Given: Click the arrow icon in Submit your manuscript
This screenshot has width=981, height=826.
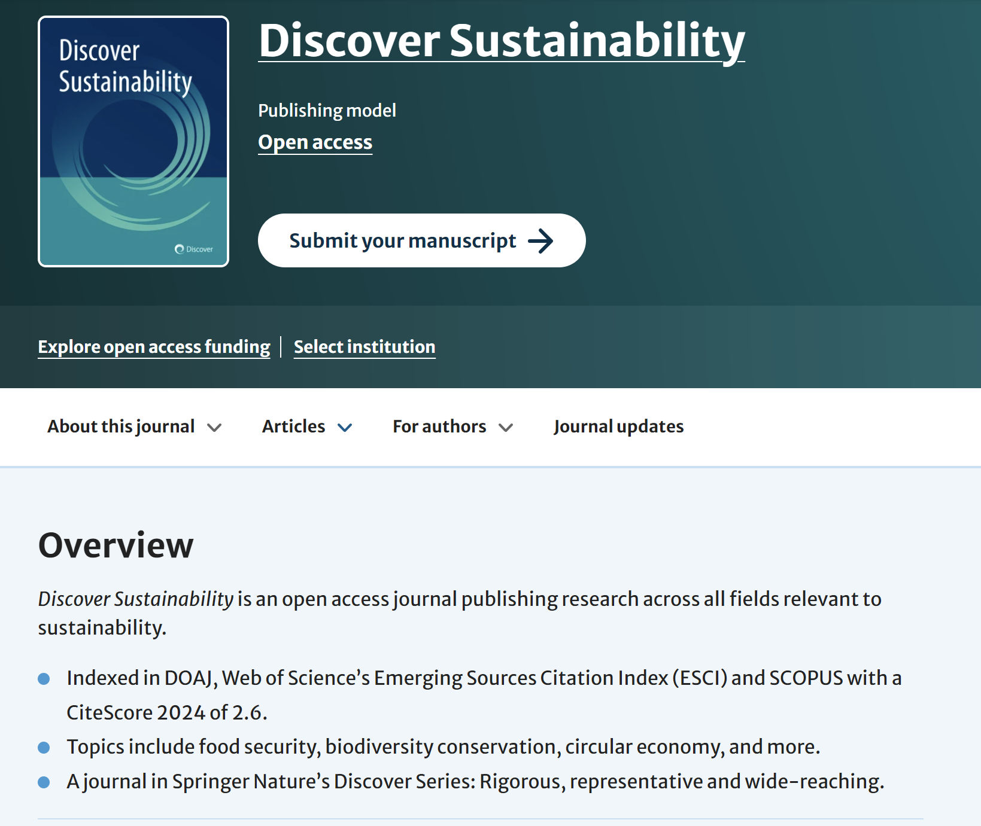Looking at the screenshot, I should (540, 241).
